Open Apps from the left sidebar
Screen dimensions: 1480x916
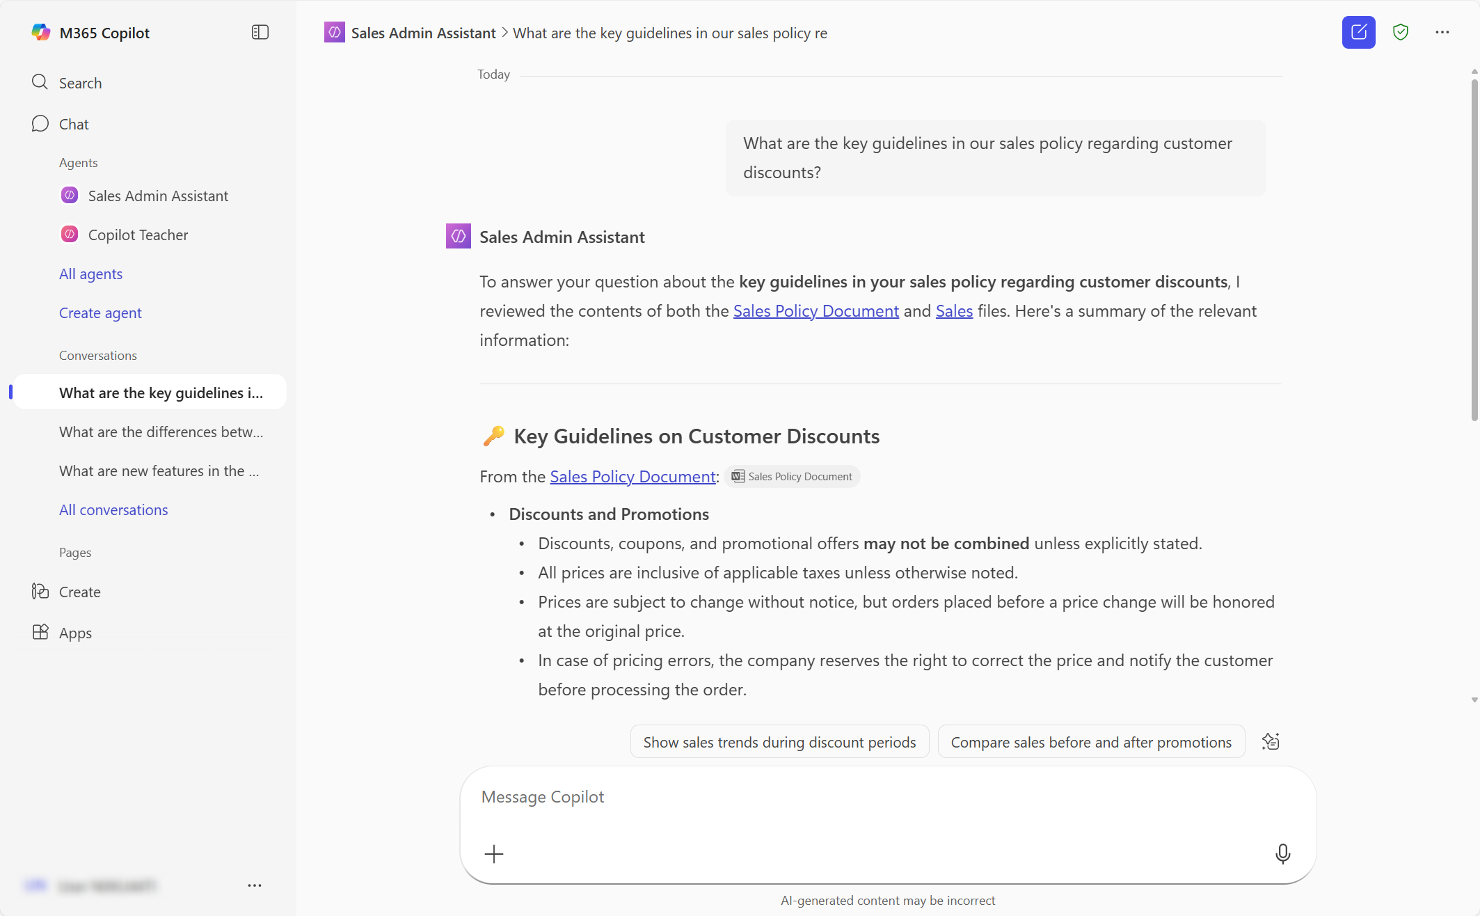pos(75,633)
